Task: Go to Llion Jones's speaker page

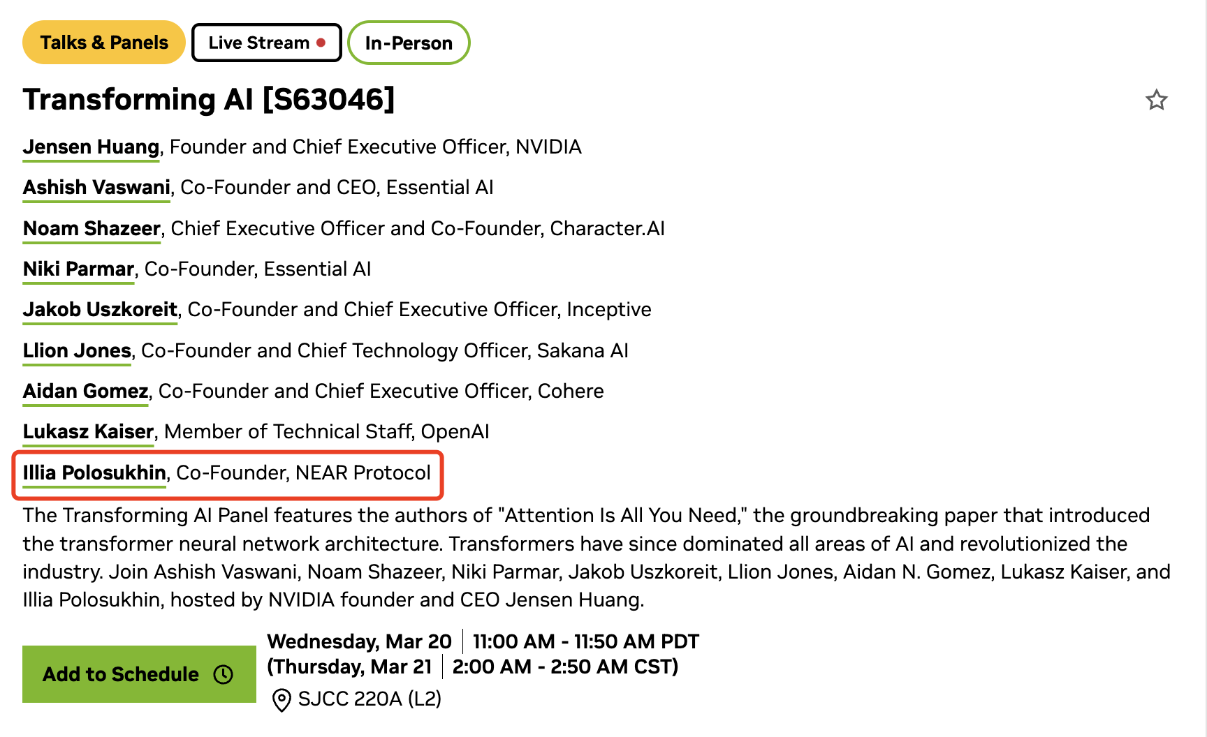Action: (x=77, y=350)
